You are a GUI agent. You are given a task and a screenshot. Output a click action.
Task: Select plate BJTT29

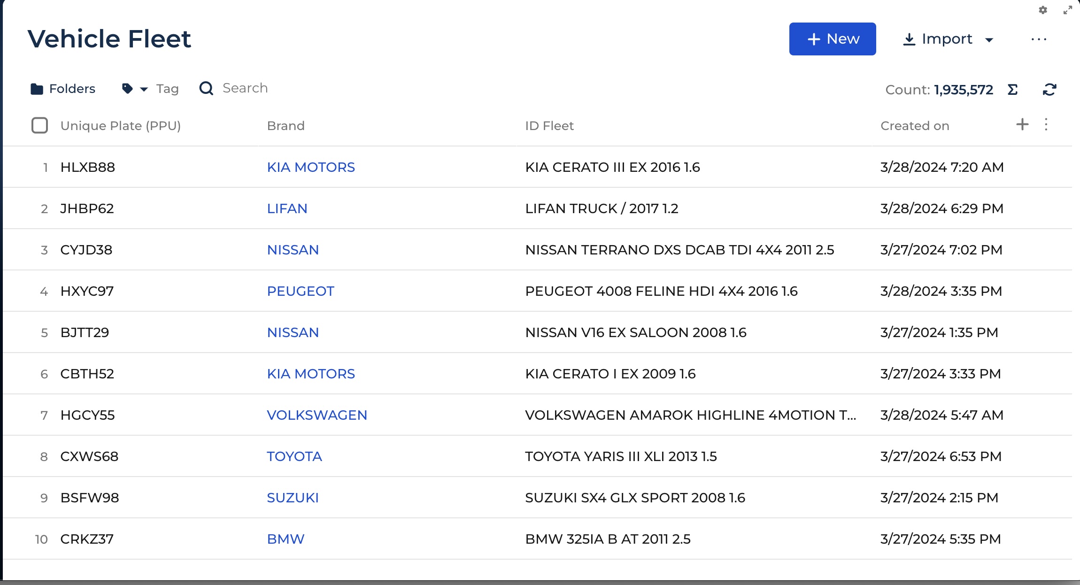(x=85, y=332)
